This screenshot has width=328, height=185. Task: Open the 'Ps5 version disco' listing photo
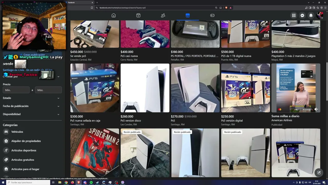(x=145, y=88)
